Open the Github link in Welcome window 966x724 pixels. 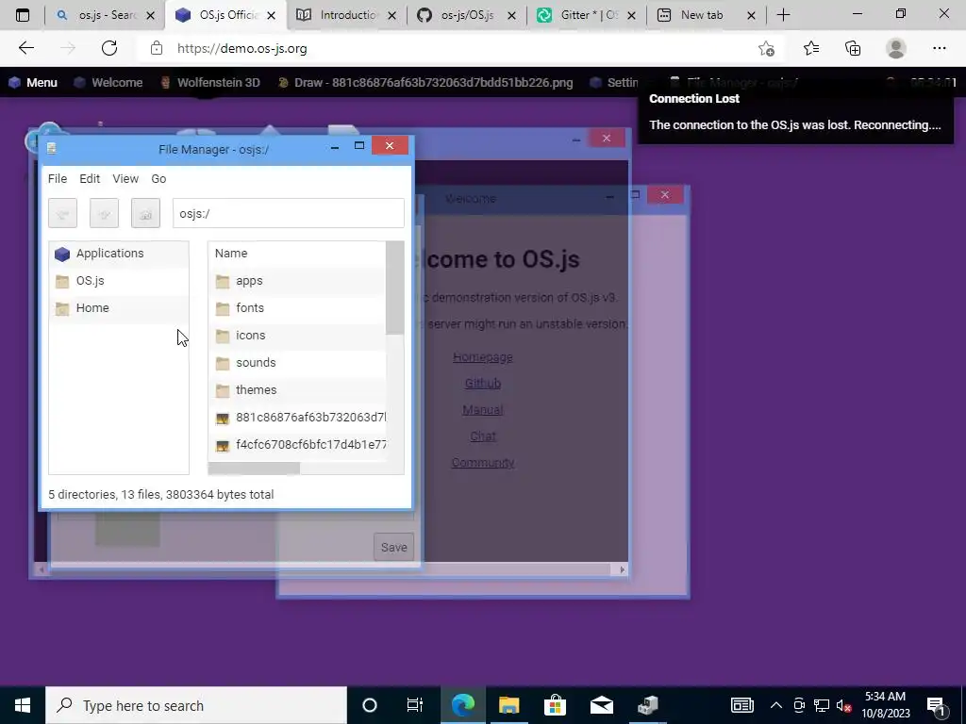pos(482,384)
